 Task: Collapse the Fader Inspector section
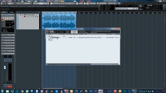8,54
